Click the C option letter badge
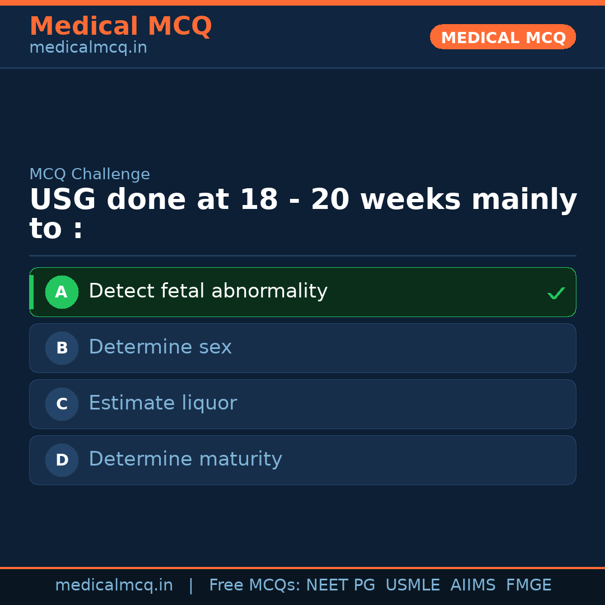The image size is (605, 605). coord(62,404)
